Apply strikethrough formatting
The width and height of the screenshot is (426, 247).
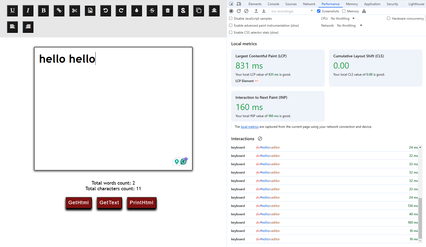[152, 11]
